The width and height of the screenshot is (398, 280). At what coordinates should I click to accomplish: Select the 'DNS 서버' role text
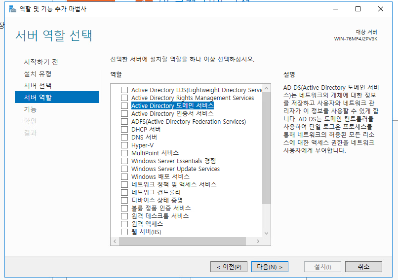[144, 138]
